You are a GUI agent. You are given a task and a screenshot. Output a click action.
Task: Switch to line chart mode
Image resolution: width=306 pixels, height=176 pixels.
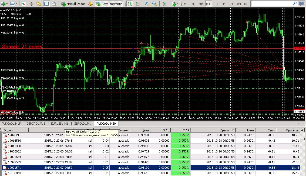coord(137,4)
